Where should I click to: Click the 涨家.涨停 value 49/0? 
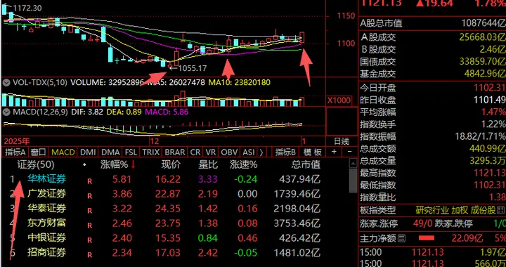pos(422,223)
